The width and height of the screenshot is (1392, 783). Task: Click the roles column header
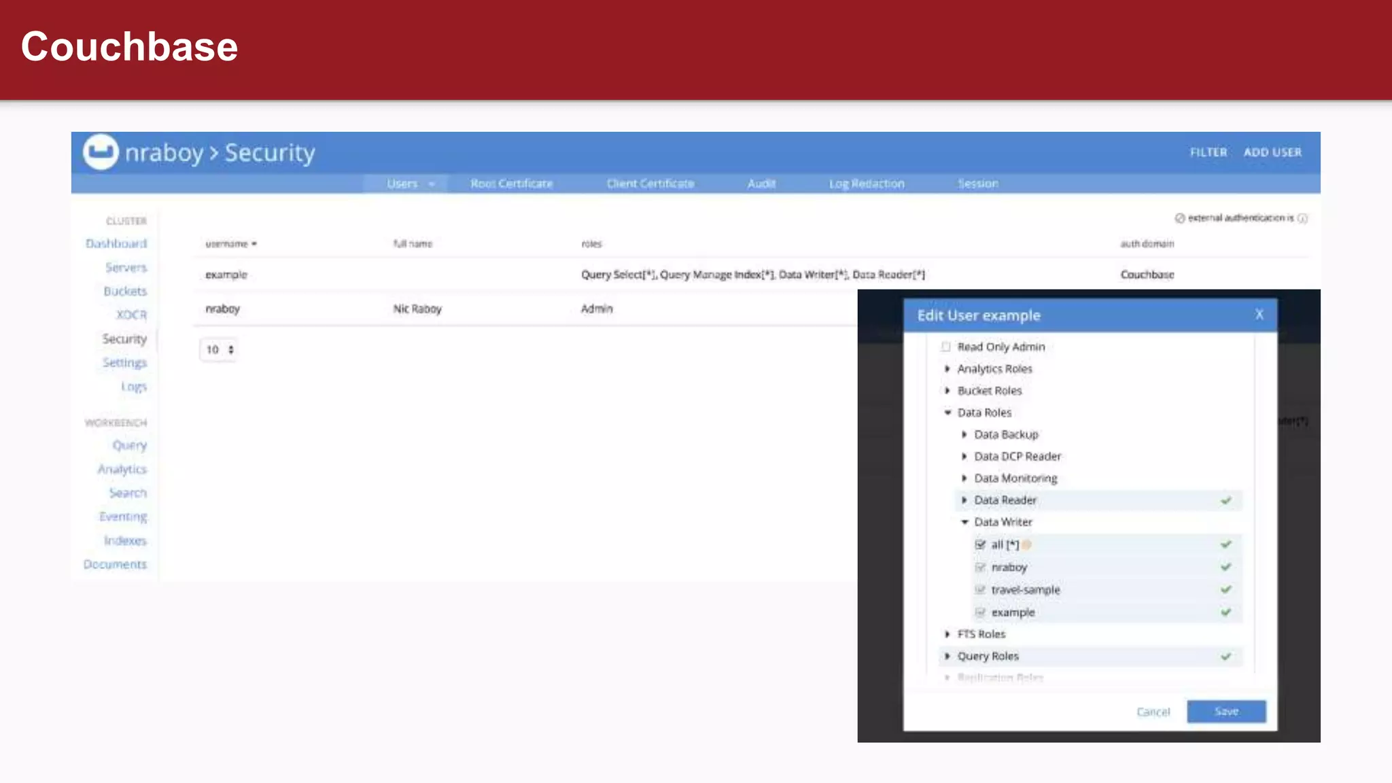pyautogui.click(x=591, y=243)
